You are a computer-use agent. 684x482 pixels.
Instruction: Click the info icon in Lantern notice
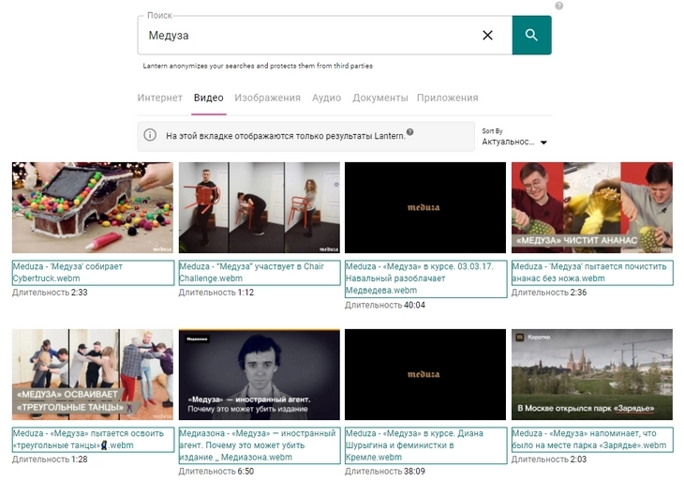click(x=150, y=135)
